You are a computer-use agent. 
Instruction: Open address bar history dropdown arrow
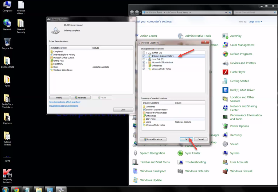coord(226,13)
